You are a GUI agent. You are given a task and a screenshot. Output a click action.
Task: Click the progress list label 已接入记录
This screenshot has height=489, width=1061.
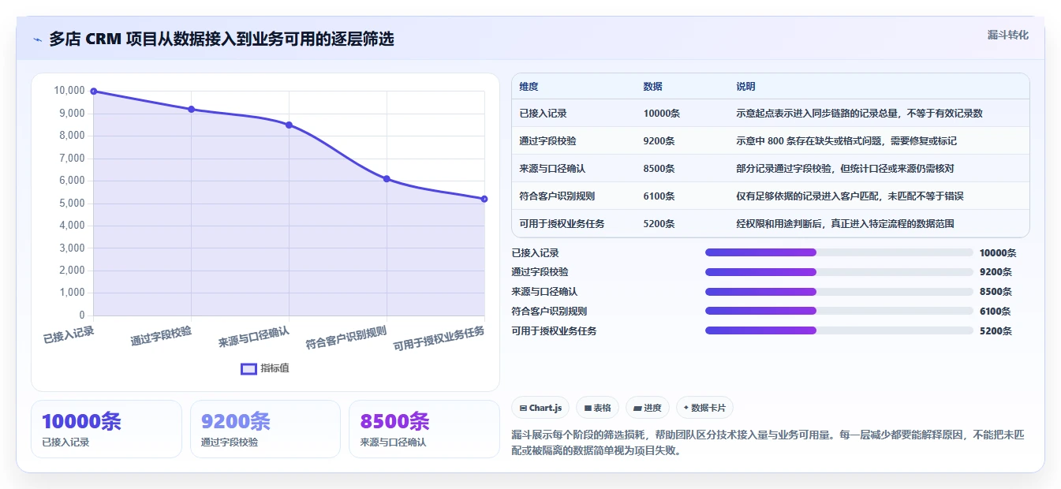tap(535, 252)
